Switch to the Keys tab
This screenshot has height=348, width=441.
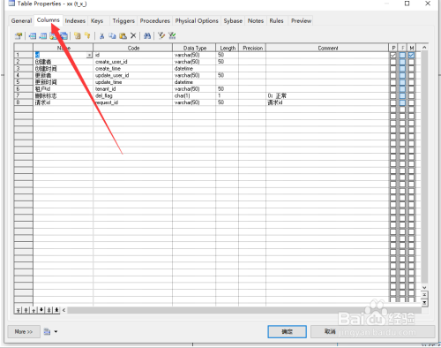pyautogui.click(x=97, y=21)
